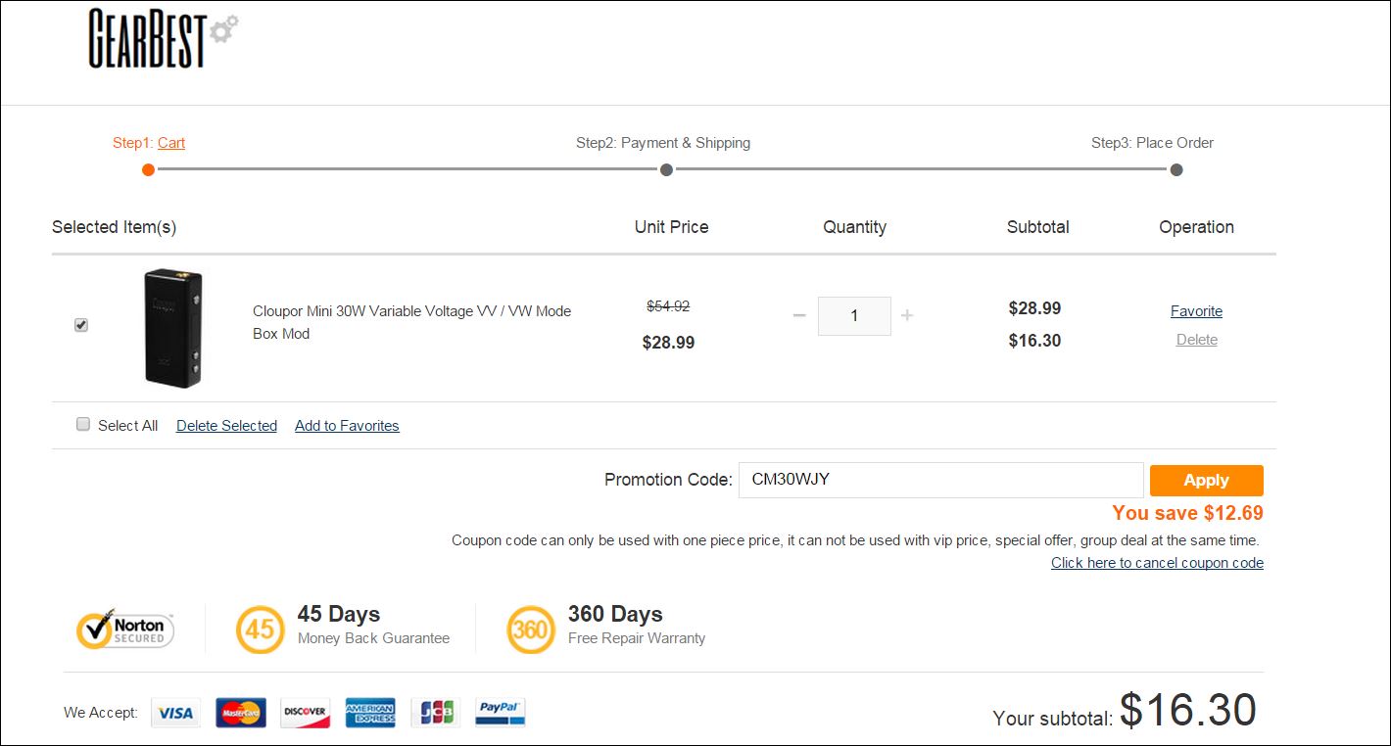Click the Discover card icon
1391x746 pixels.
click(305, 713)
